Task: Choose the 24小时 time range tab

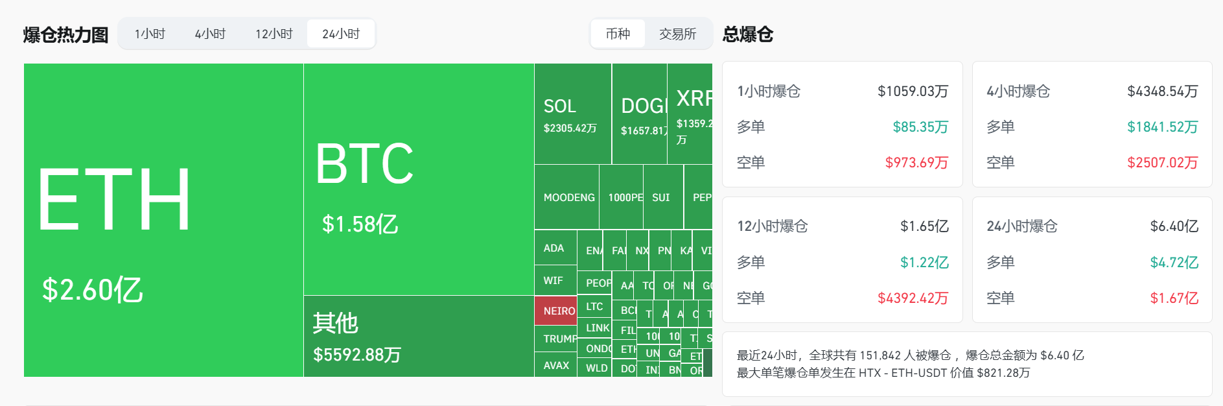Action: pos(341,34)
